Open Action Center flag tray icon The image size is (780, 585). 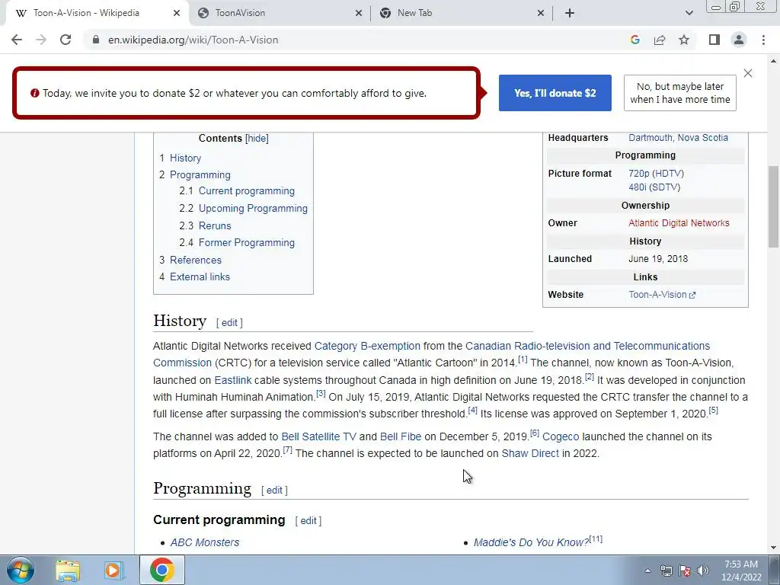(685, 571)
